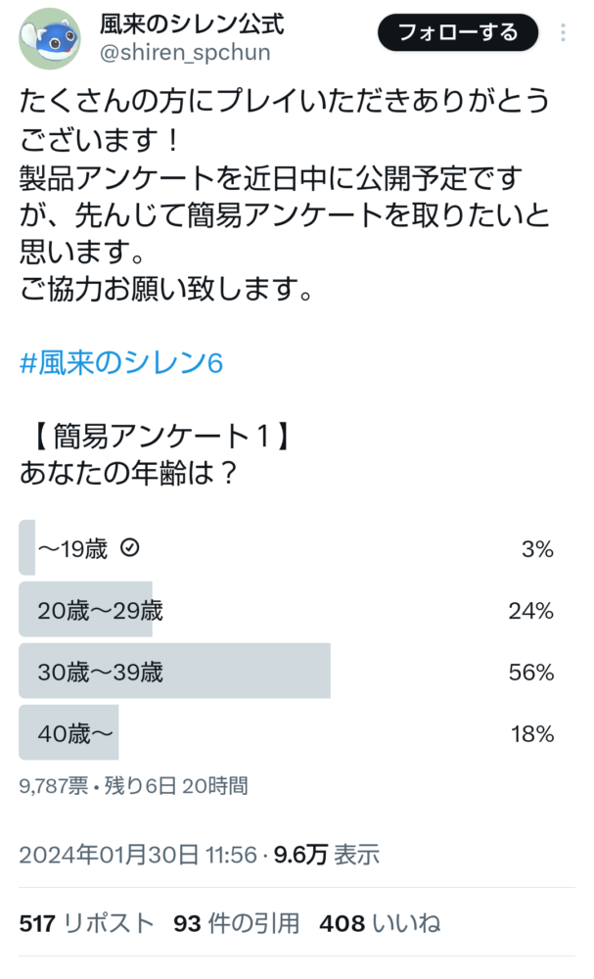Select the ～19歳 poll option
Screen dimensions: 594x979
(287, 547)
